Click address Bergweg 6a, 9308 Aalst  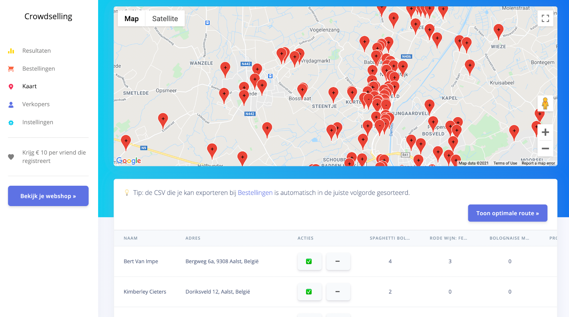[x=222, y=261]
